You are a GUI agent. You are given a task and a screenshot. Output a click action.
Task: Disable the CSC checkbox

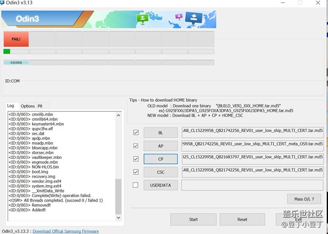tap(135, 172)
